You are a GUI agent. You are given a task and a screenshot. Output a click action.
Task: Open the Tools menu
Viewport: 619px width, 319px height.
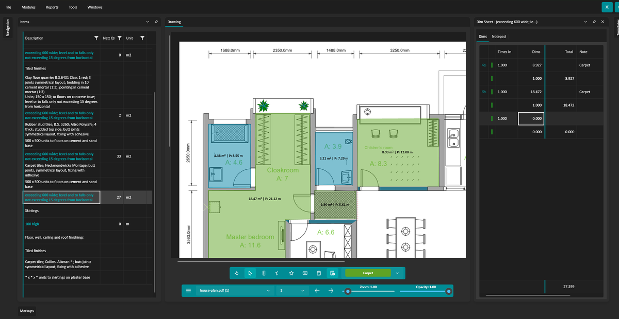coord(73,7)
